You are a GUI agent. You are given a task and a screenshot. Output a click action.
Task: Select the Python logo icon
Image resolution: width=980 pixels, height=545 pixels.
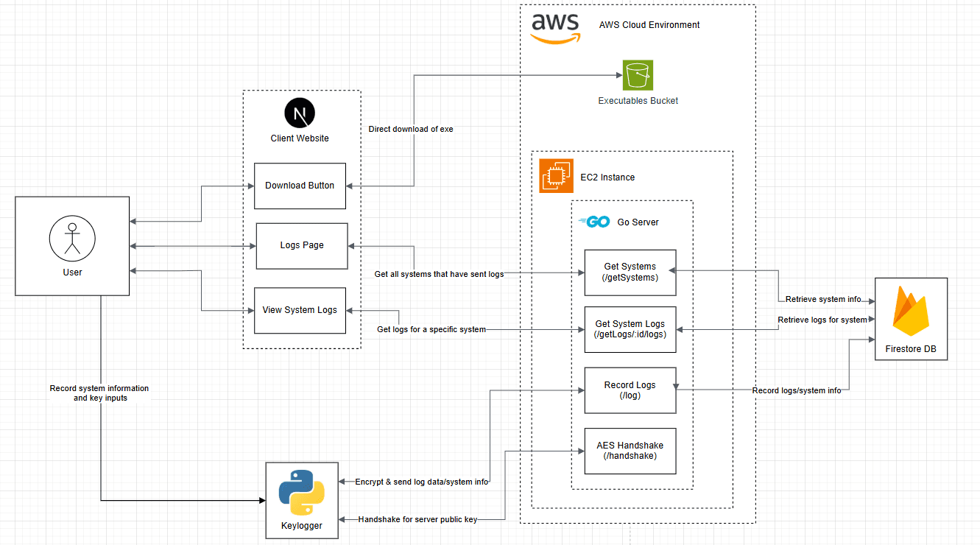click(303, 492)
